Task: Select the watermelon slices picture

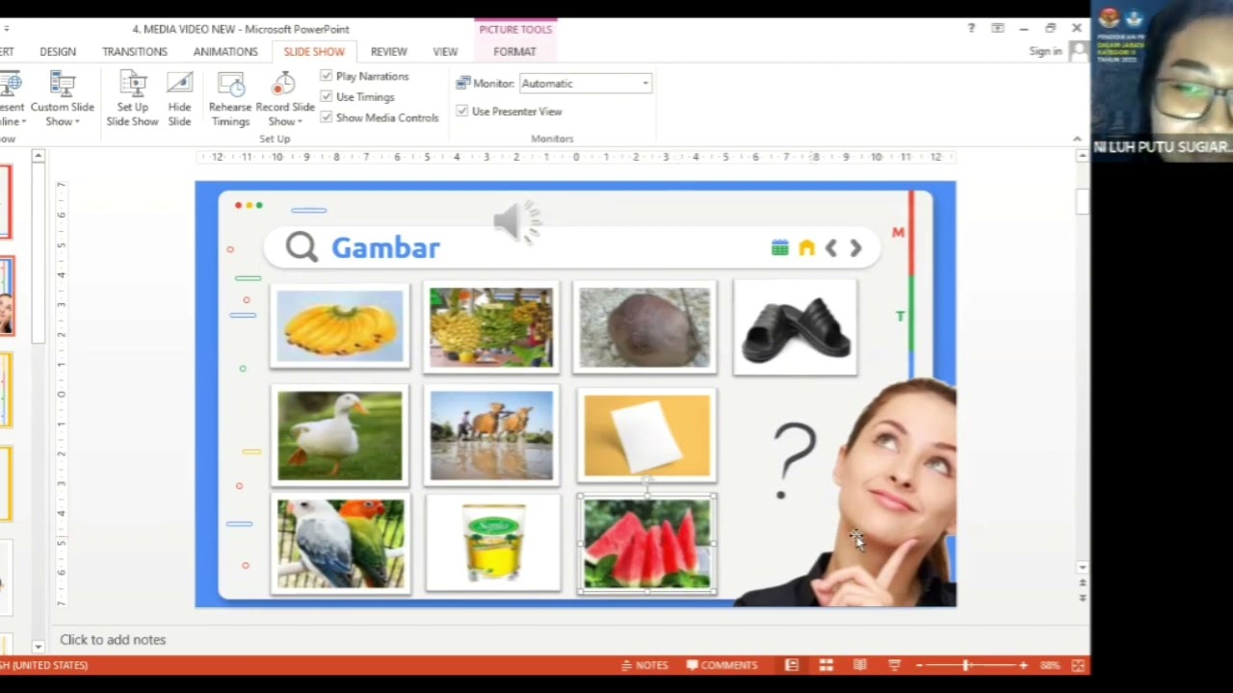Action: pyautogui.click(x=646, y=544)
